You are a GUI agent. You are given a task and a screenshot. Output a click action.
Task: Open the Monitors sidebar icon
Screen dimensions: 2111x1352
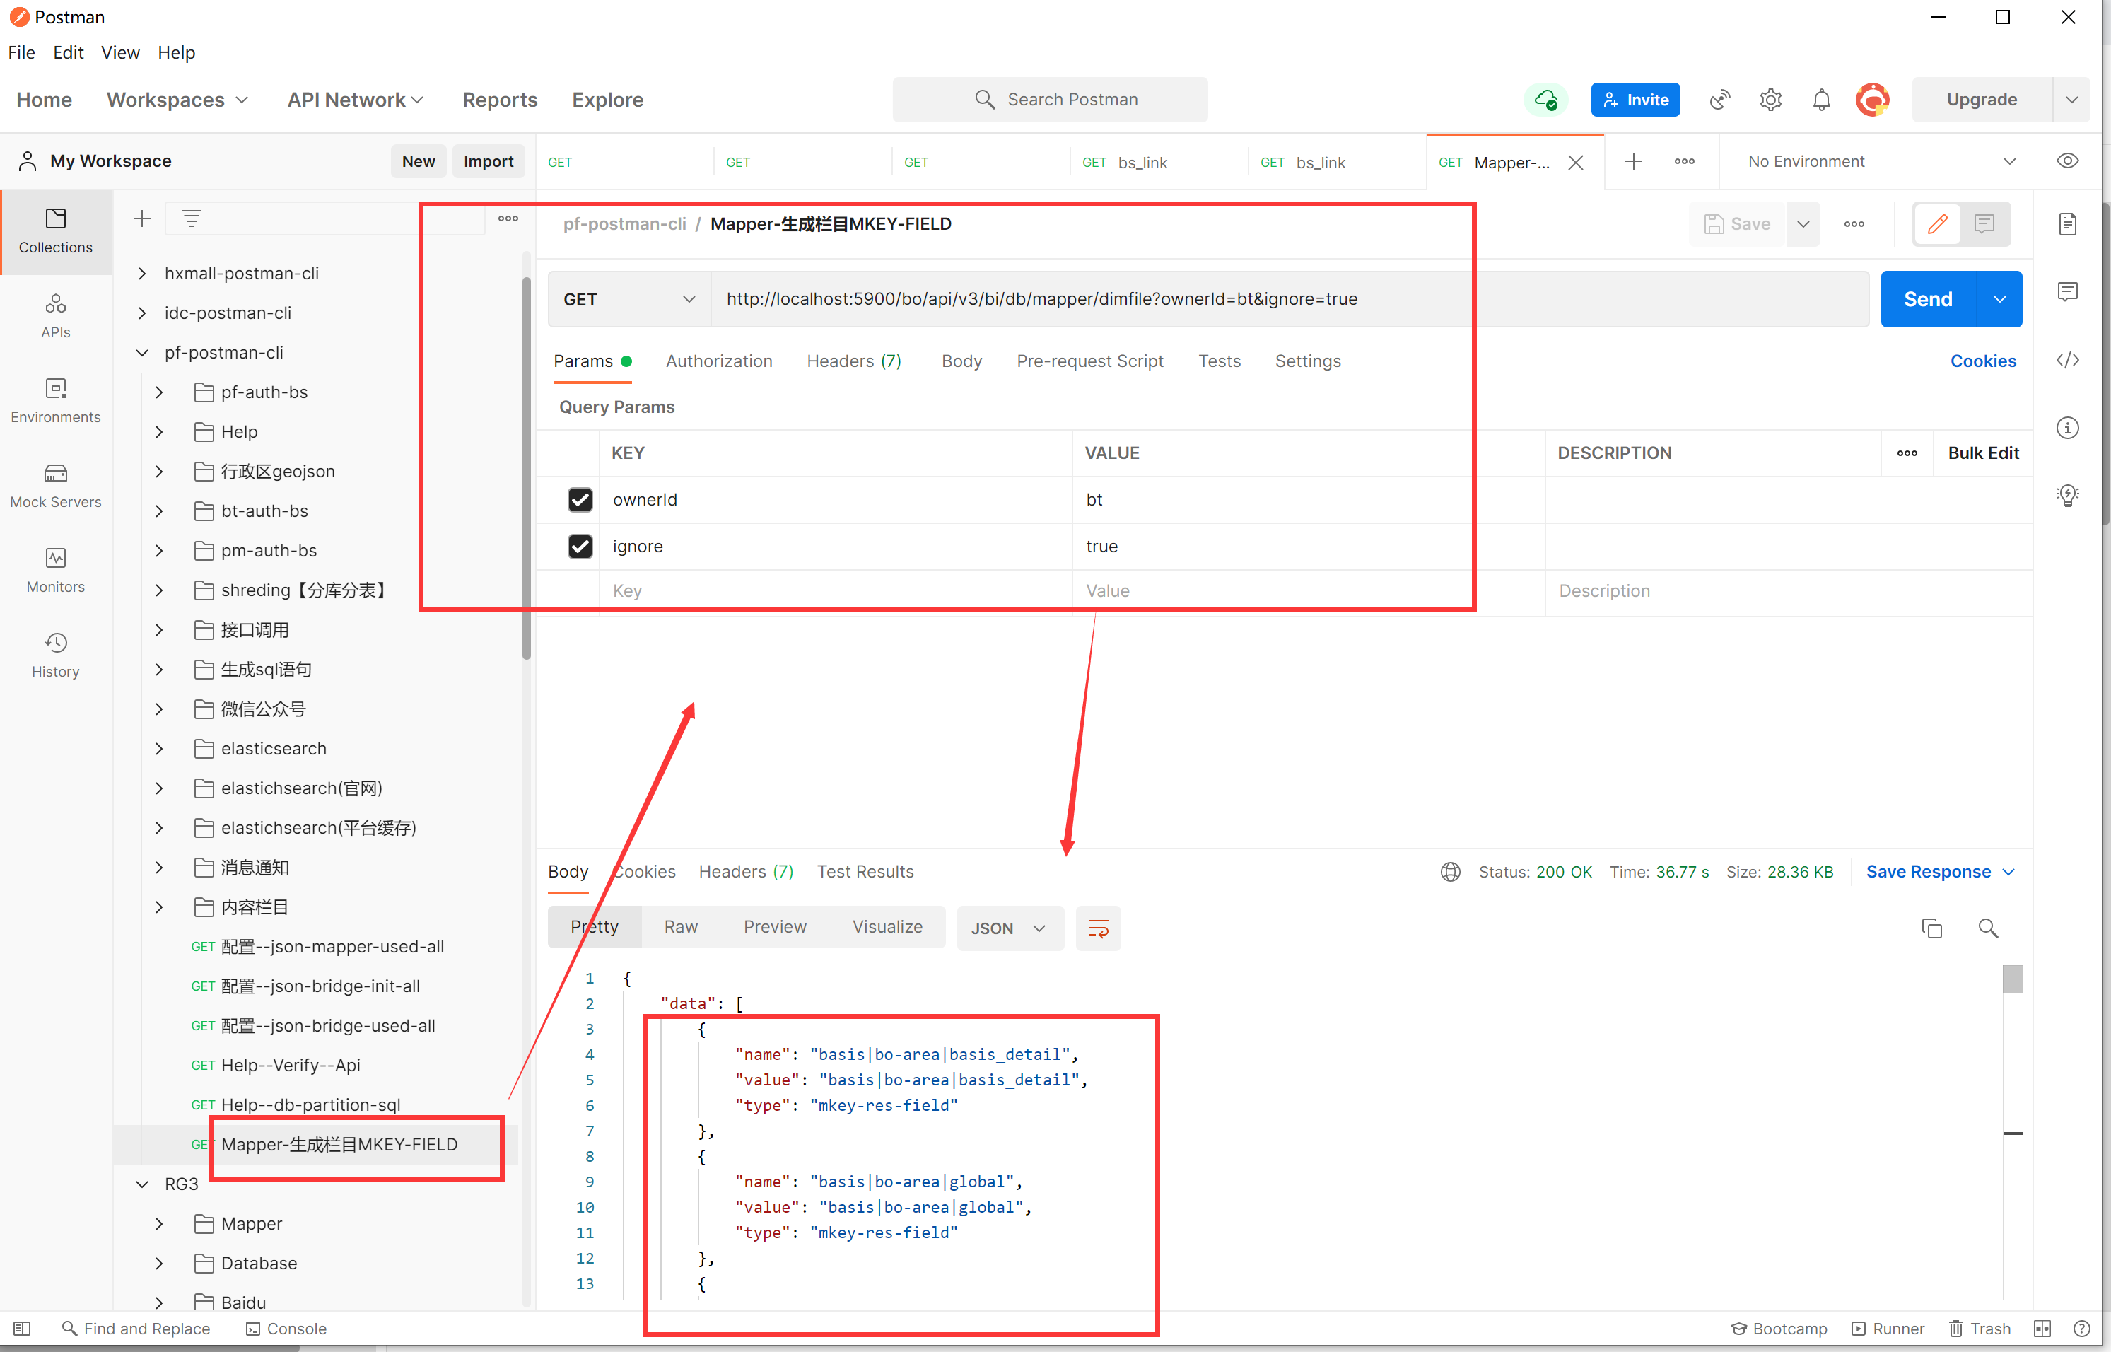[x=55, y=571]
